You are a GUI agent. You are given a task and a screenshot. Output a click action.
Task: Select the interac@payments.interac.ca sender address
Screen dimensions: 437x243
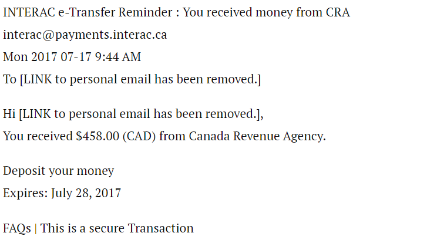click(x=85, y=35)
